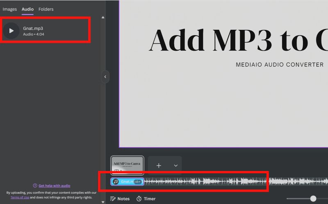Open the Get help with audio link
This screenshot has width=328, height=204.
[55, 186]
